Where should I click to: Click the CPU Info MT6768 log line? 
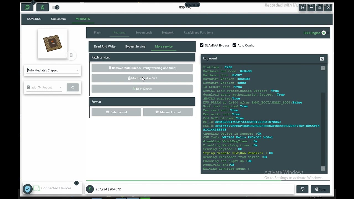(x=238, y=137)
